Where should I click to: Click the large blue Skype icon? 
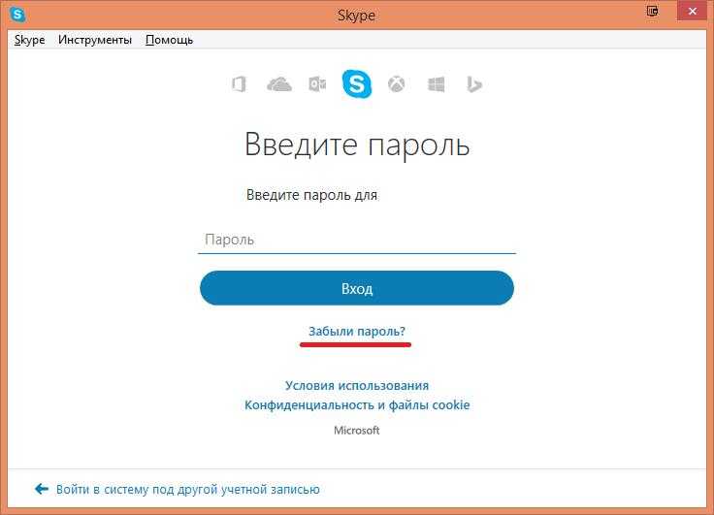click(x=357, y=83)
